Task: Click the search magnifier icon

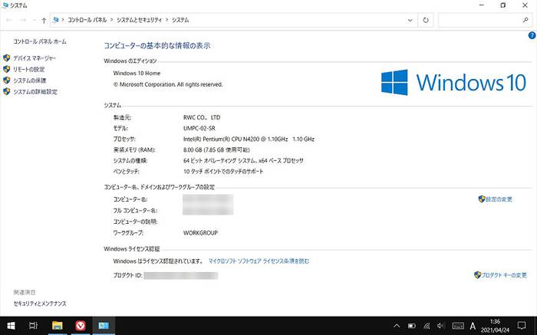Action: (525, 20)
